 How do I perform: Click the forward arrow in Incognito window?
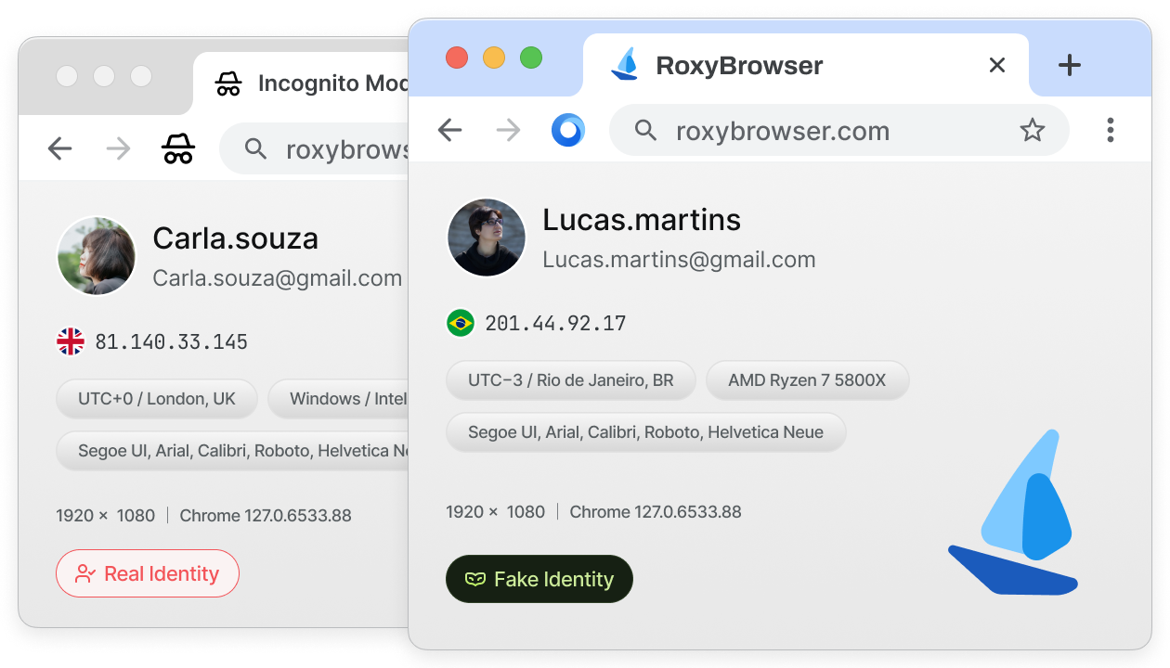(118, 148)
